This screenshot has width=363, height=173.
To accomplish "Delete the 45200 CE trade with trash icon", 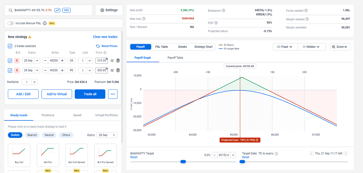I will click(118, 60).
